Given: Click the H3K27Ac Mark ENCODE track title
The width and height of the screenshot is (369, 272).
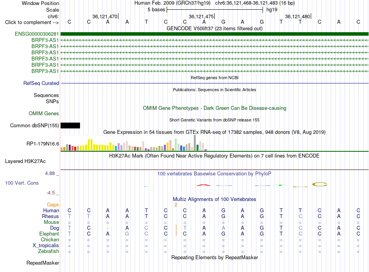Looking at the screenshot, I should tap(214, 156).
